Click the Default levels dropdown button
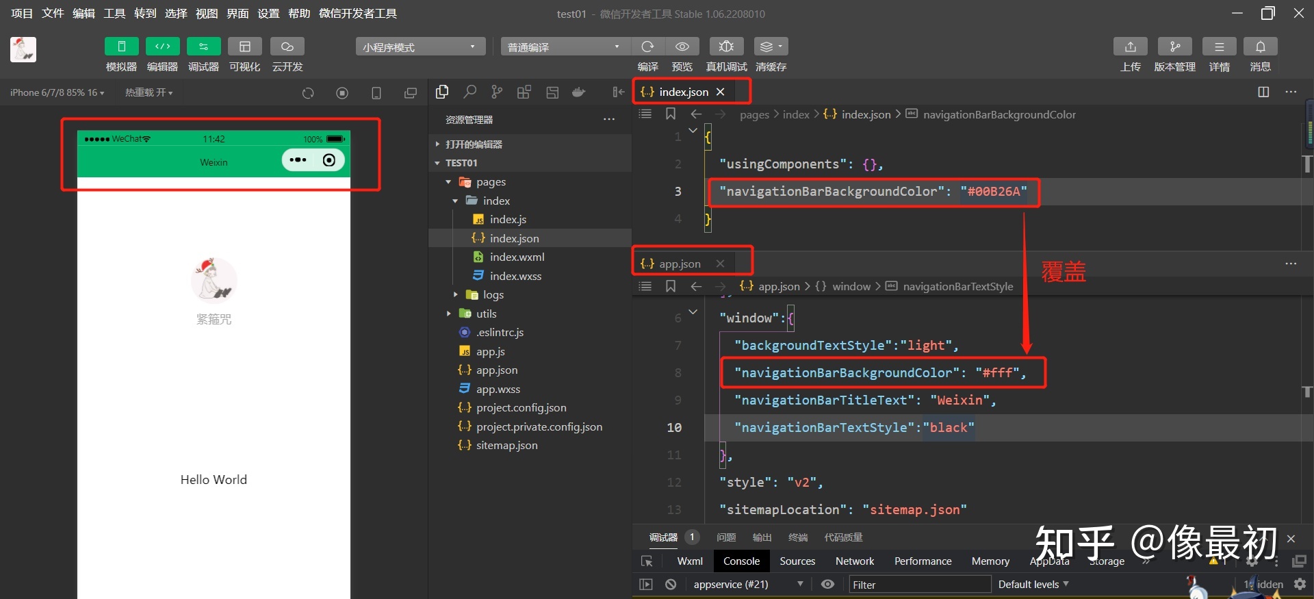This screenshot has height=599, width=1314. [x=1033, y=585]
